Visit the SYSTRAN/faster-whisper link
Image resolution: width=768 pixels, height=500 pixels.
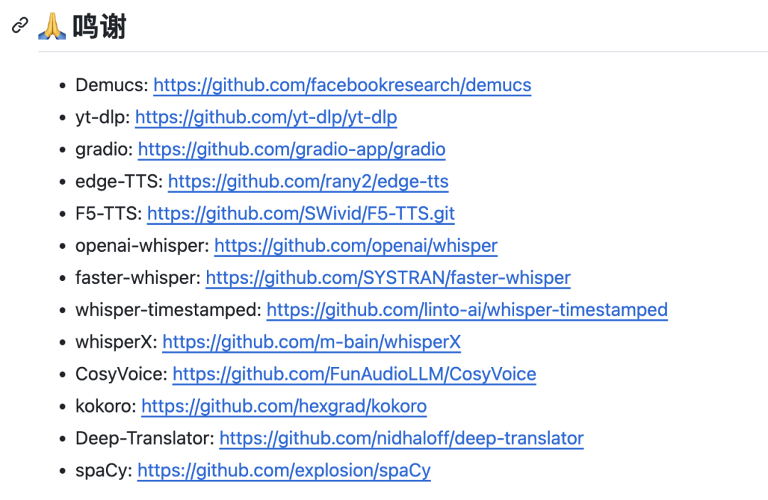(x=388, y=277)
